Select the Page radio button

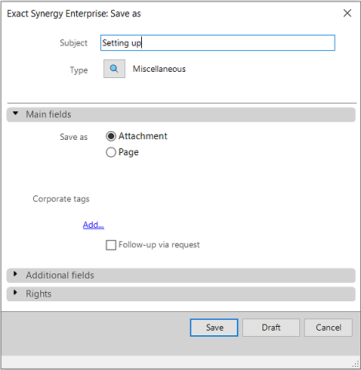tap(111, 152)
